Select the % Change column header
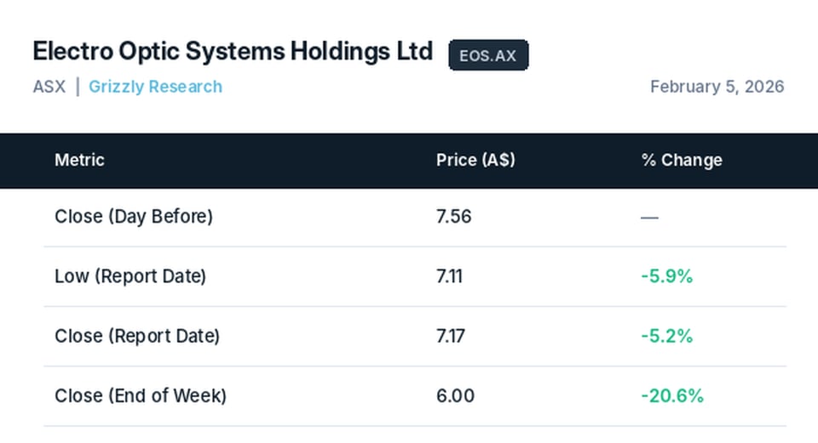Viewport: 818px width, 443px height. [681, 160]
